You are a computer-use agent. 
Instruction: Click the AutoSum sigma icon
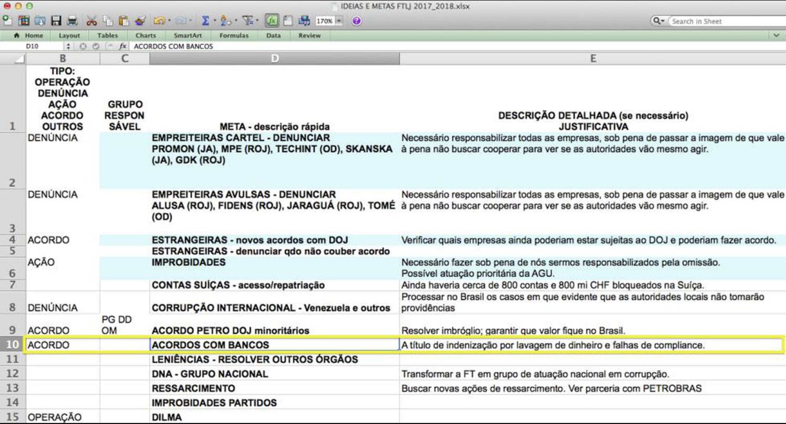tap(205, 21)
